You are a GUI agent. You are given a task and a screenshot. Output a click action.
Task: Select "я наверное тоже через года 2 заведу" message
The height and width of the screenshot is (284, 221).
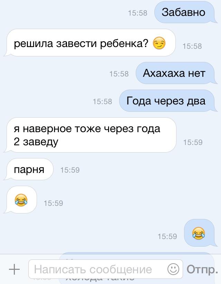click(90, 135)
